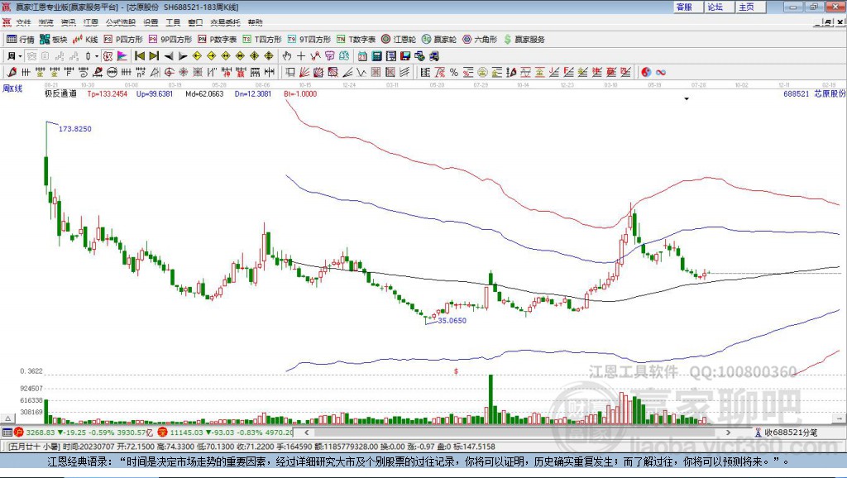Click the Dn=12.3081 indicator value
The width and height of the screenshot is (847, 478).
coord(253,93)
